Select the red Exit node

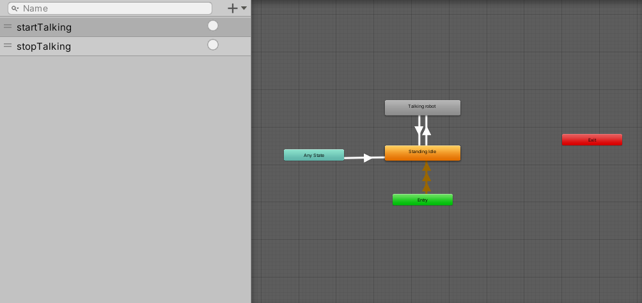[x=591, y=140]
